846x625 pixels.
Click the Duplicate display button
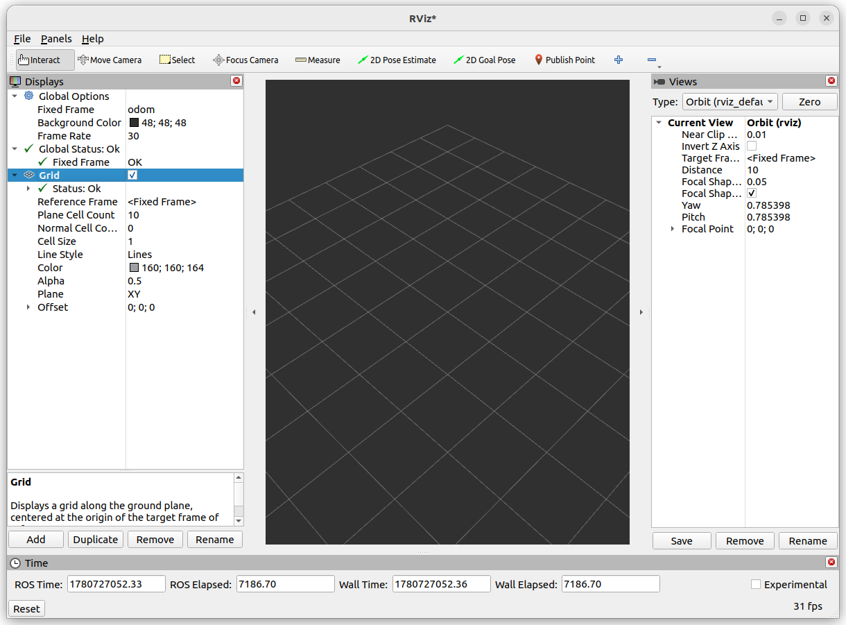96,540
